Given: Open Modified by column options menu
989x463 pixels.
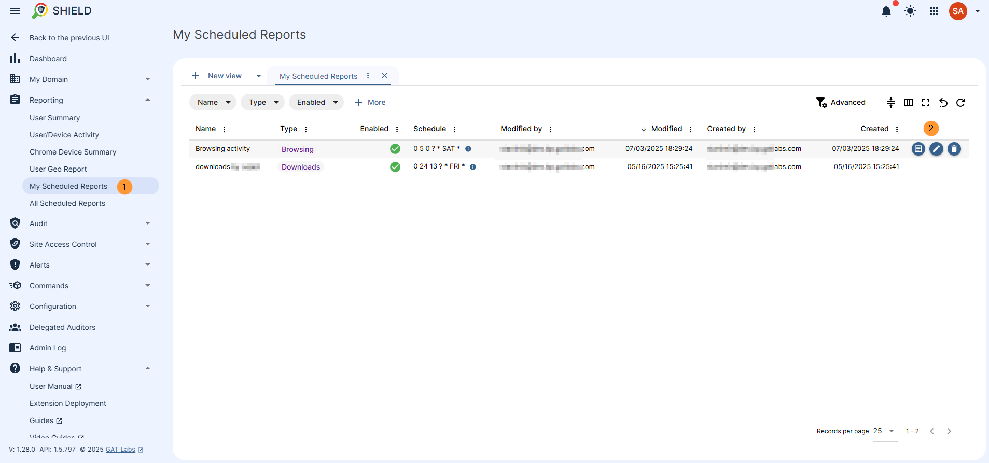Looking at the screenshot, I should click(x=551, y=129).
